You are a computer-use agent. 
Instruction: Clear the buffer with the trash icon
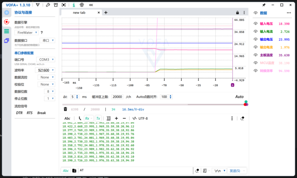tap(65, 109)
